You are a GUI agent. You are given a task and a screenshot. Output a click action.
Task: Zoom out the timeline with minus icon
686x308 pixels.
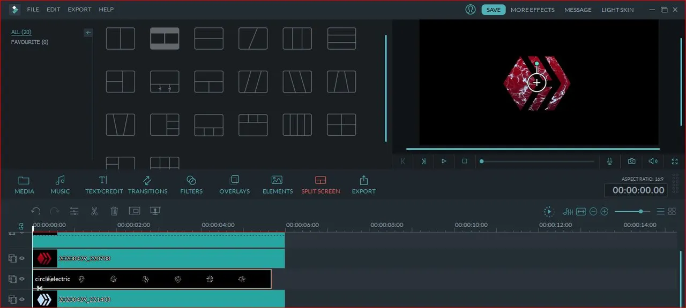click(x=593, y=211)
